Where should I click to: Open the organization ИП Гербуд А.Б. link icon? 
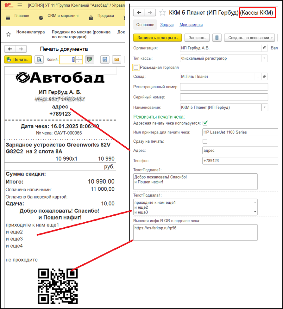[265, 48]
